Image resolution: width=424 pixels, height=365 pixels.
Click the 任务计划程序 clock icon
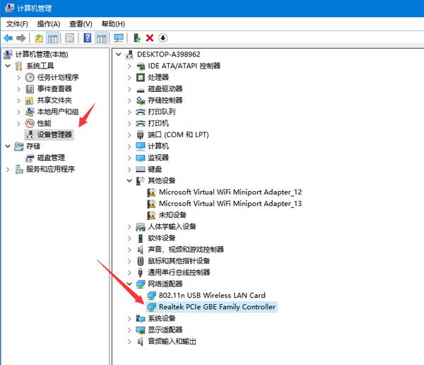pos(30,77)
